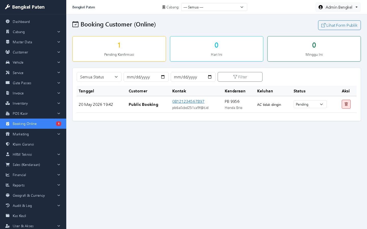Image resolution: width=367 pixels, height=229 pixels.
Task: Open the Semua Status filter dropdown
Action: coord(99,77)
